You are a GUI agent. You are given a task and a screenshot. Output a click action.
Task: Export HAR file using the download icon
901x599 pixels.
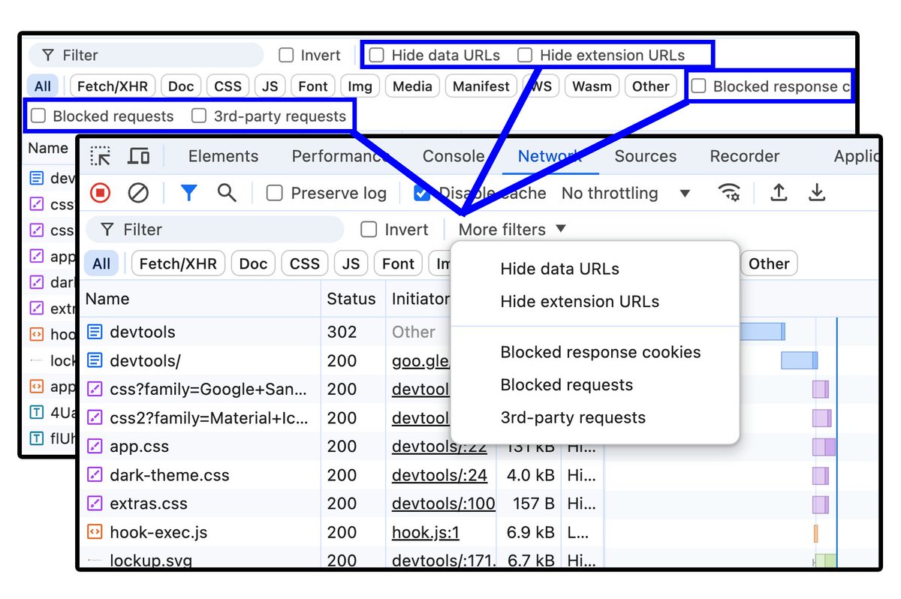(x=818, y=193)
